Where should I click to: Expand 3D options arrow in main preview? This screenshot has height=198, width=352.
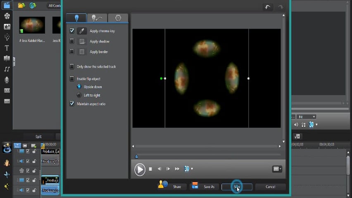click(x=316, y=125)
